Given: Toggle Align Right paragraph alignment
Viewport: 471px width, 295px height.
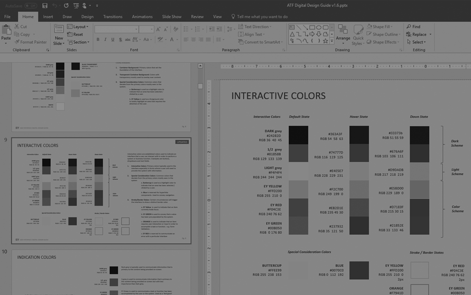Looking at the screenshot, I should pos(201,39).
